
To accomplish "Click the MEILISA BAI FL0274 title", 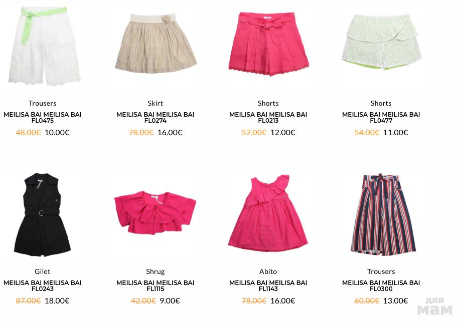I will coord(155,117).
